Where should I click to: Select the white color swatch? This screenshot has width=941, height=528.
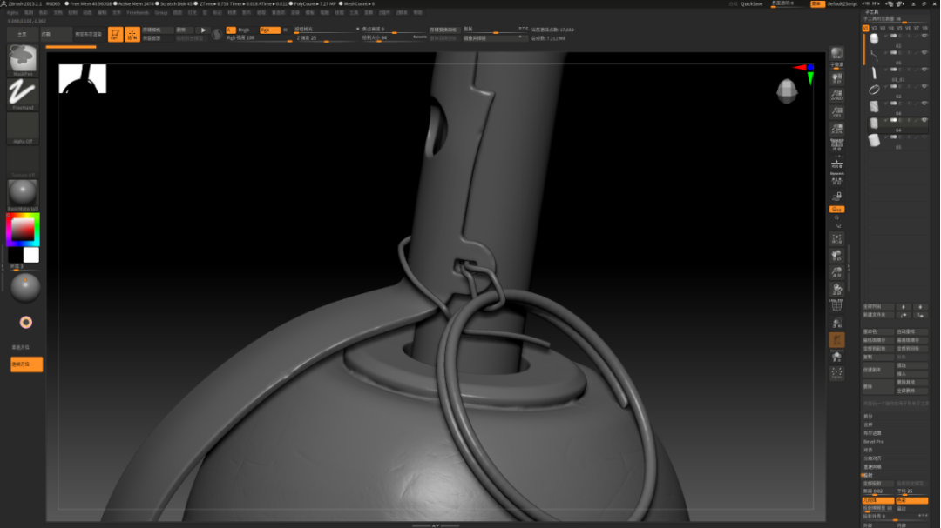point(31,256)
